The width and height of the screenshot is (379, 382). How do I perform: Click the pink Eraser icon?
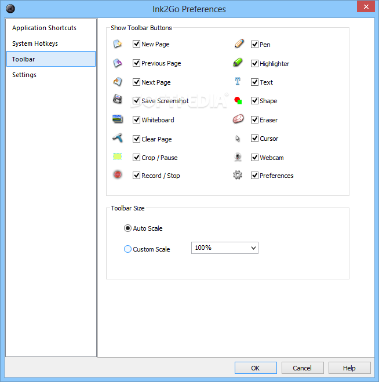(x=238, y=119)
